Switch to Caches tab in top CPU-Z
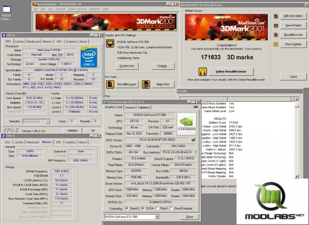309x225 pixels. tap(19, 41)
